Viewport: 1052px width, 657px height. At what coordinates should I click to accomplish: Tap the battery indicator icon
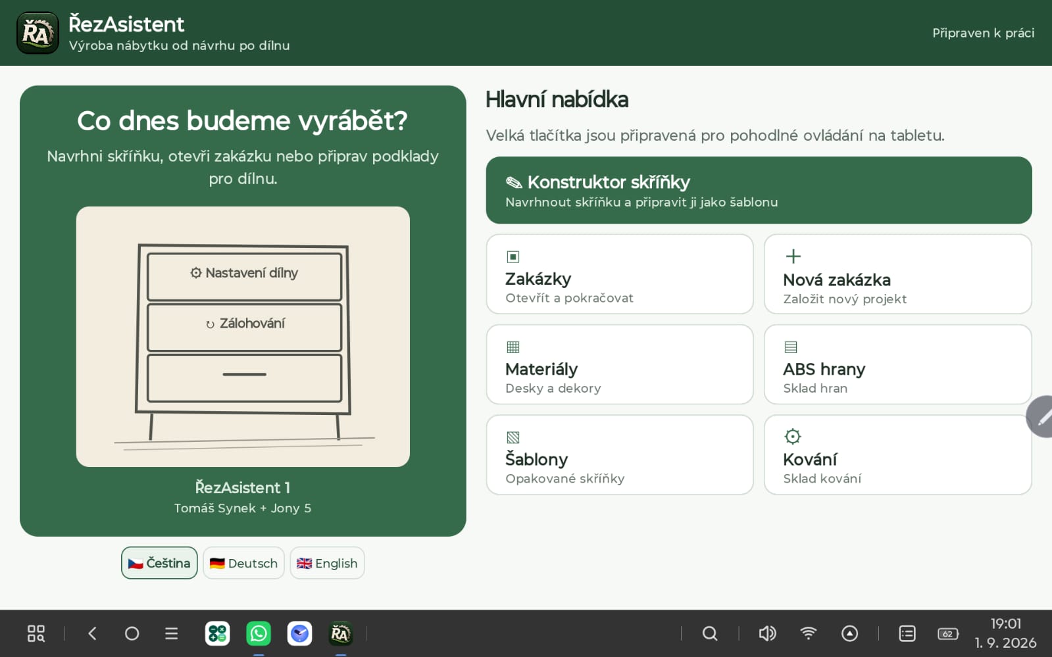(948, 634)
